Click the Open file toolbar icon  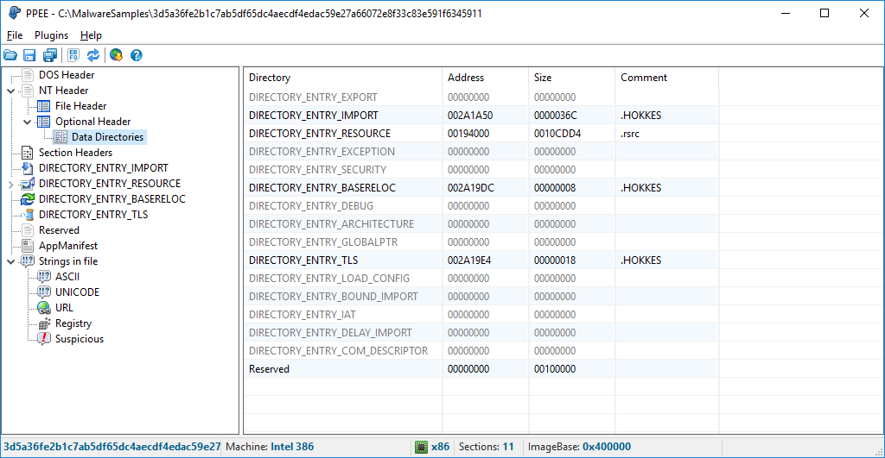[10, 55]
